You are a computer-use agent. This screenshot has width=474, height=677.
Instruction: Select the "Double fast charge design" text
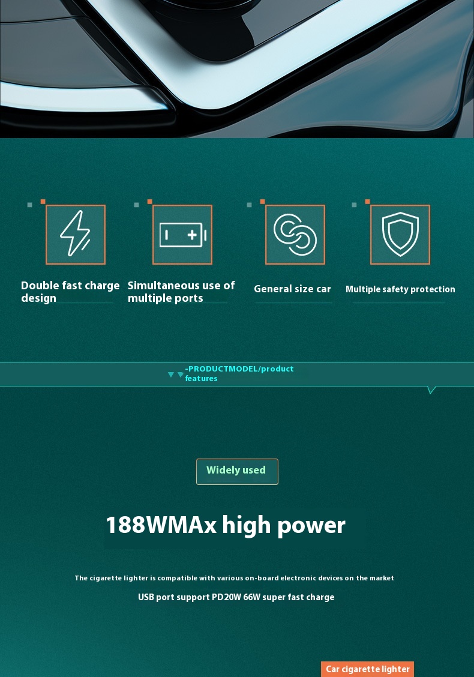tap(70, 292)
